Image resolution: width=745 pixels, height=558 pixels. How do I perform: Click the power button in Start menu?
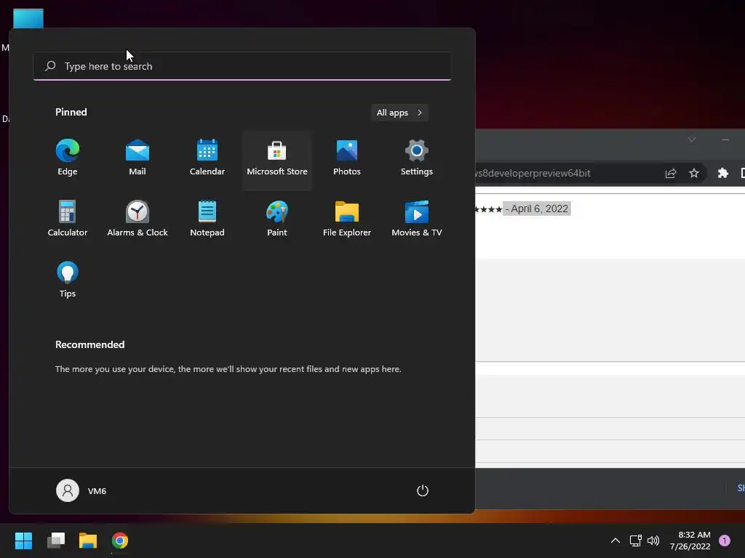423,490
